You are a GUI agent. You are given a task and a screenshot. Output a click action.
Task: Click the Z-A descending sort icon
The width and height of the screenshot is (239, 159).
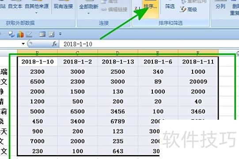coord(137,8)
